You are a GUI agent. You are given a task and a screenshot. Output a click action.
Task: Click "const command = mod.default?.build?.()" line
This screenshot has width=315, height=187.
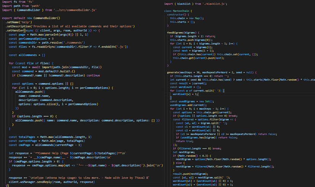click(x=43, y=71)
